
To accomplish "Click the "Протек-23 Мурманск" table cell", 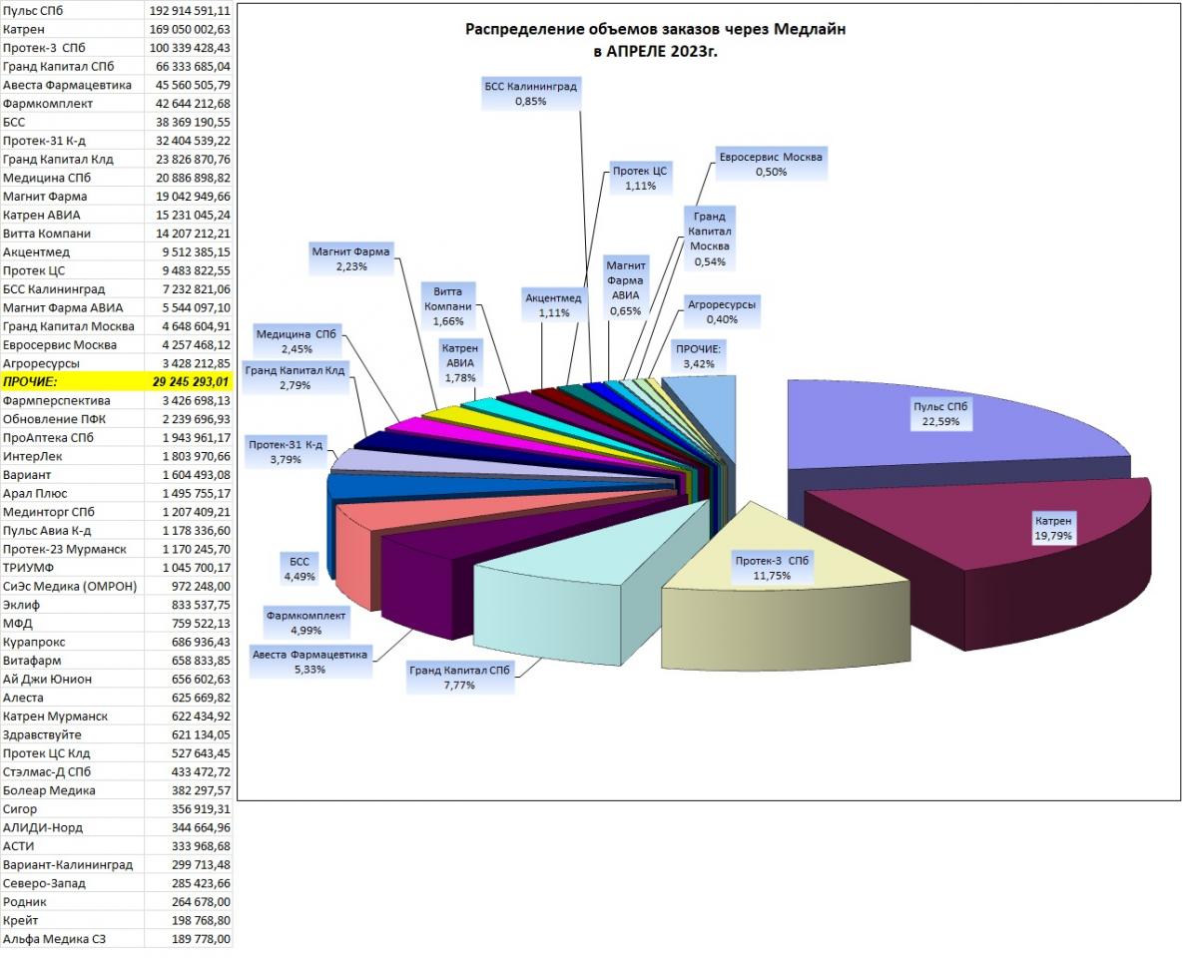I will point(72,549).
